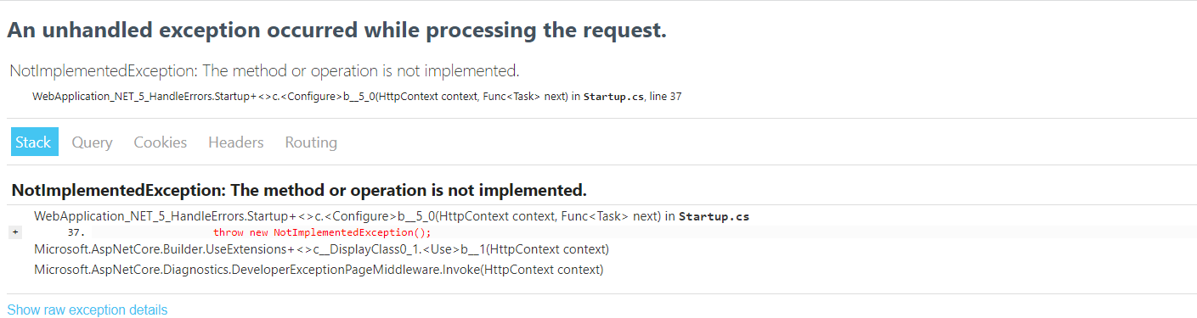The width and height of the screenshot is (1197, 318).
Task: Click the bold NotImplementedException stack heading
Action: (x=299, y=188)
